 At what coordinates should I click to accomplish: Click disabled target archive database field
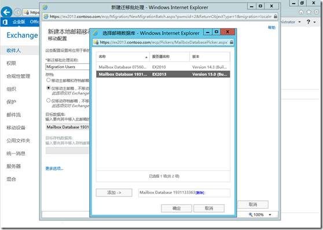click(x=68, y=151)
